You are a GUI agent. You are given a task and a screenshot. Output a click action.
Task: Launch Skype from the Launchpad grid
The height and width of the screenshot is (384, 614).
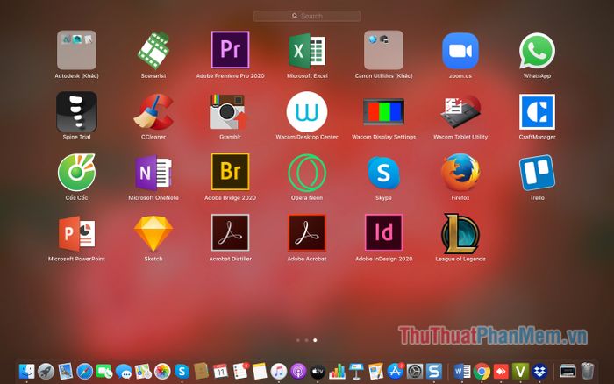click(x=384, y=173)
